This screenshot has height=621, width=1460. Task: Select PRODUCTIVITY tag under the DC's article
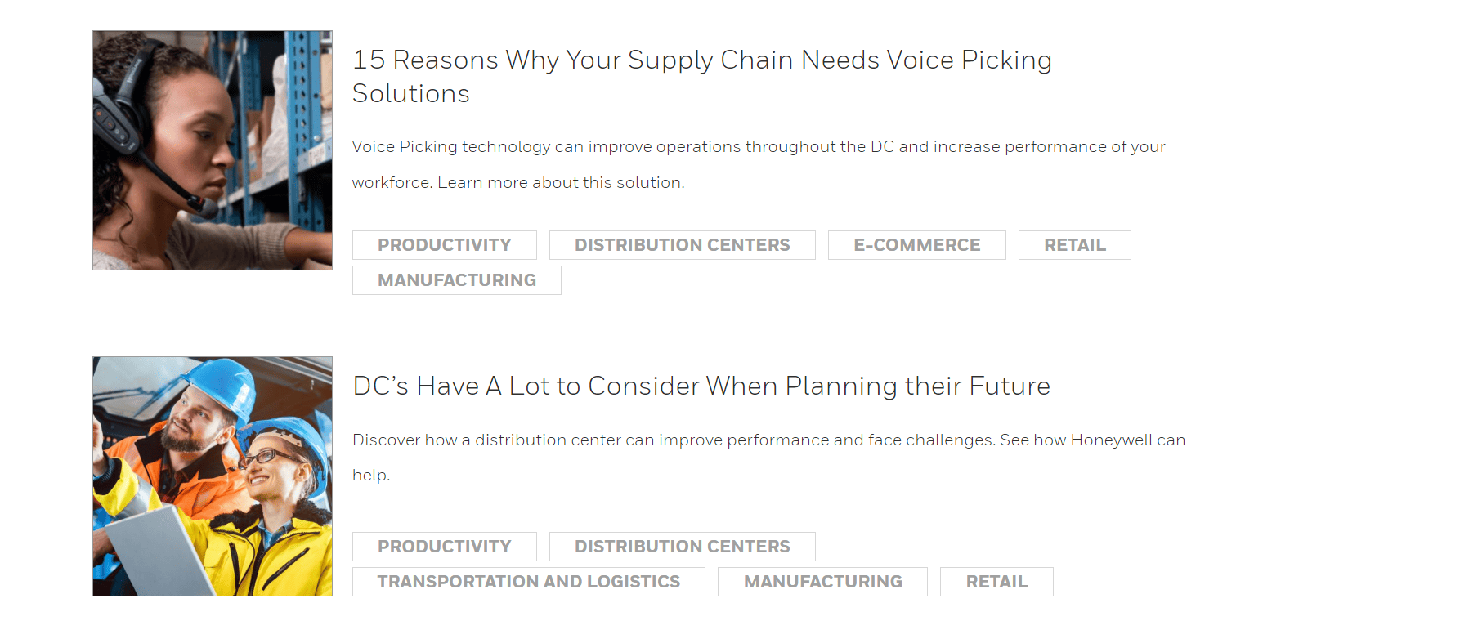445,547
